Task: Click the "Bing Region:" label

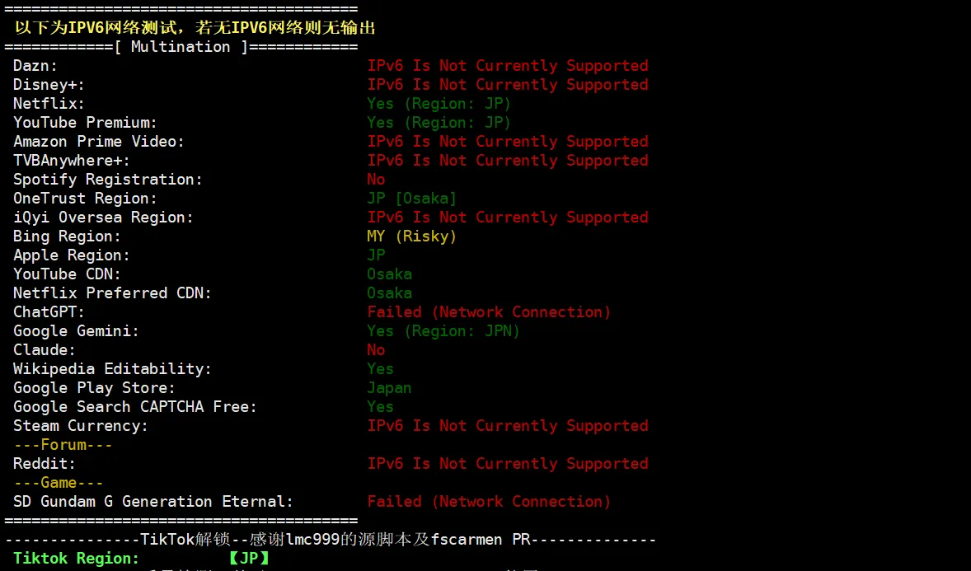Action: [68, 236]
